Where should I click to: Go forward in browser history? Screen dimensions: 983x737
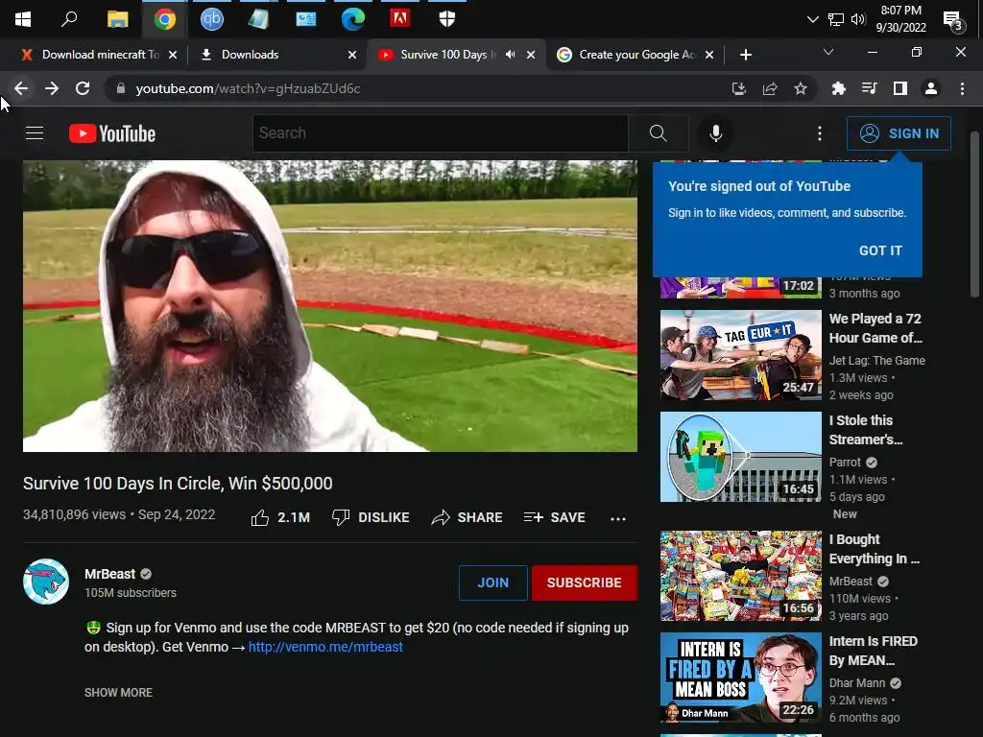[x=52, y=88]
